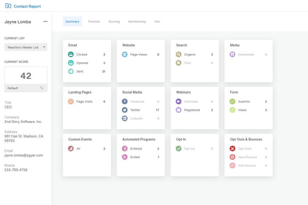Click the Sent email paper-plane icon
The height and width of the screenshot is (205, 308).
71,71
